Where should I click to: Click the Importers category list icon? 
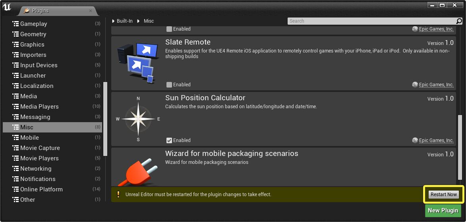click(15, 55)
